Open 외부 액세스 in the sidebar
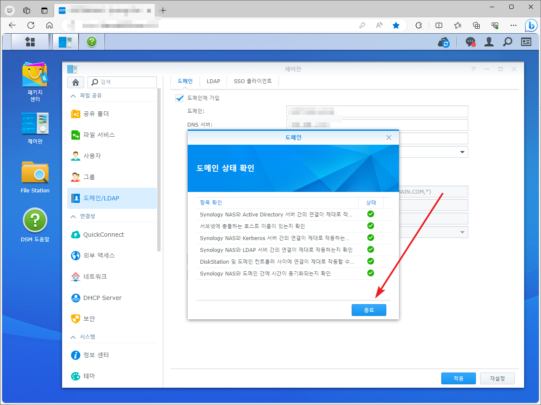This screenshot has width=541, height=405. [x=112, y=256]
